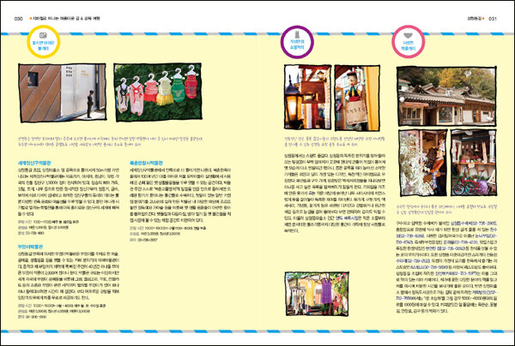Click the pink circle bowl badge
Viewport: 515px width, 346px height.
406,41
